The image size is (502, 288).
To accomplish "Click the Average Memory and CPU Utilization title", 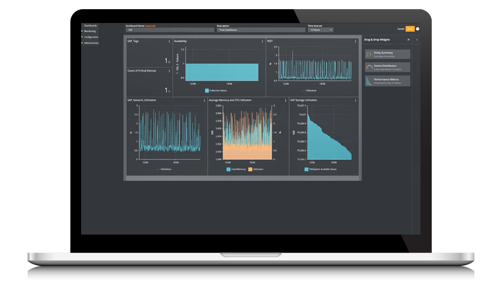I will click(x=231, y=100).
